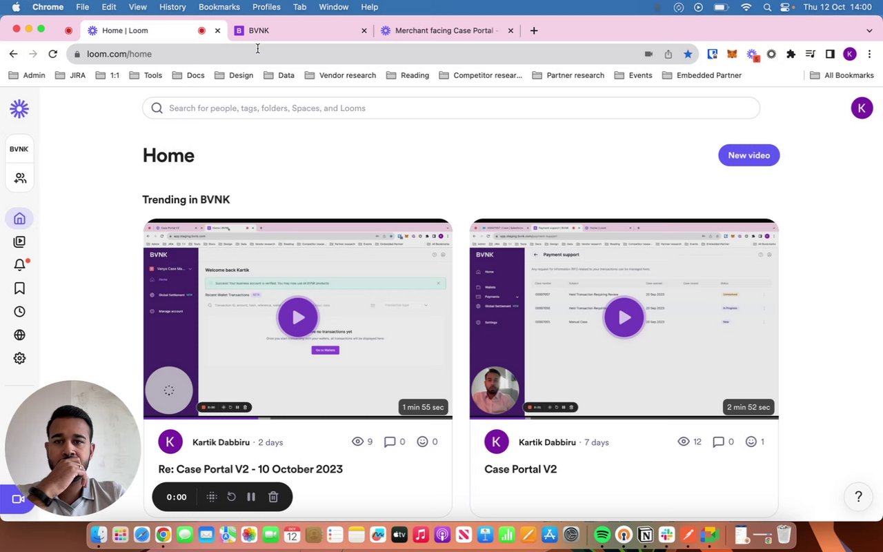Switch to Merchant facing Case Portal tab
This screenshot has width=883, height=552.
(x=447, y=30)
